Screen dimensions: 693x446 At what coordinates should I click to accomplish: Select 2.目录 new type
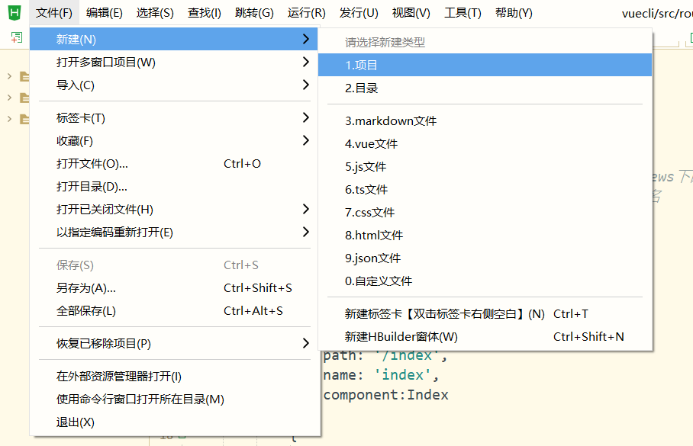click(485, 88)
